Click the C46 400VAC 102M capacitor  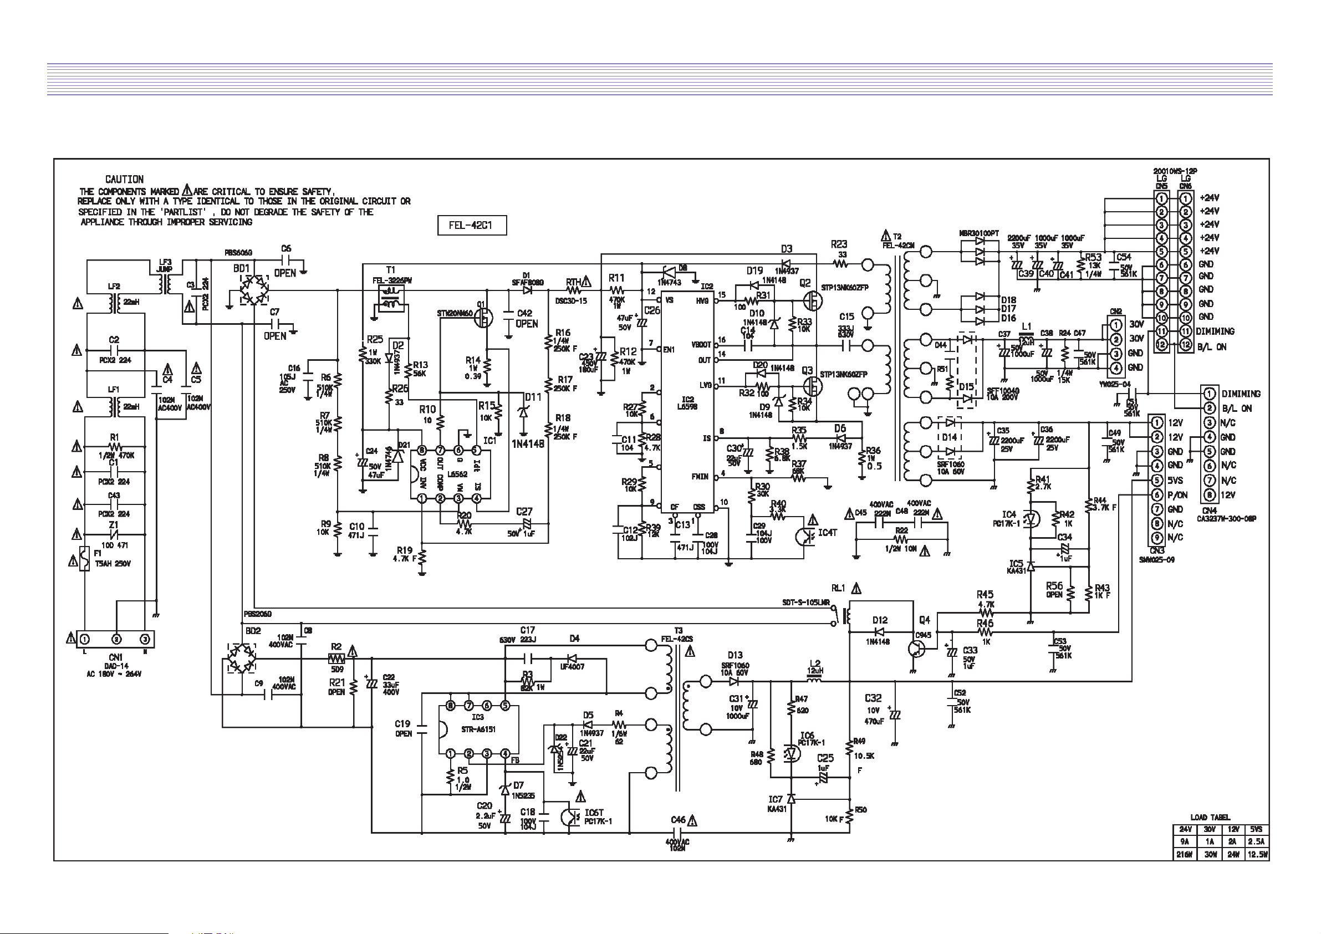(x=678, y=833)
